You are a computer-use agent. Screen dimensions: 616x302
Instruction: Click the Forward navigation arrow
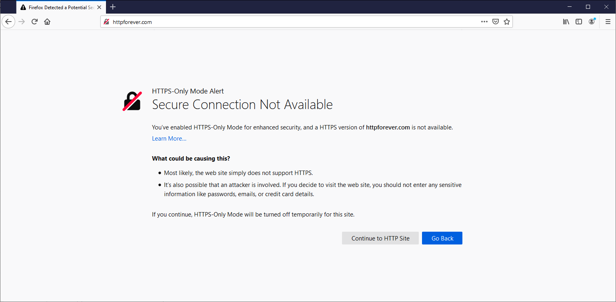pos(22,22)
